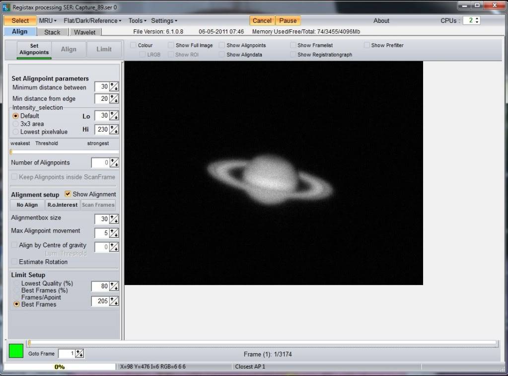508x376 pixels.
Task: Click the Best Frames value stepper arrows
Action: pyautogui.click(x=114, y=301)
